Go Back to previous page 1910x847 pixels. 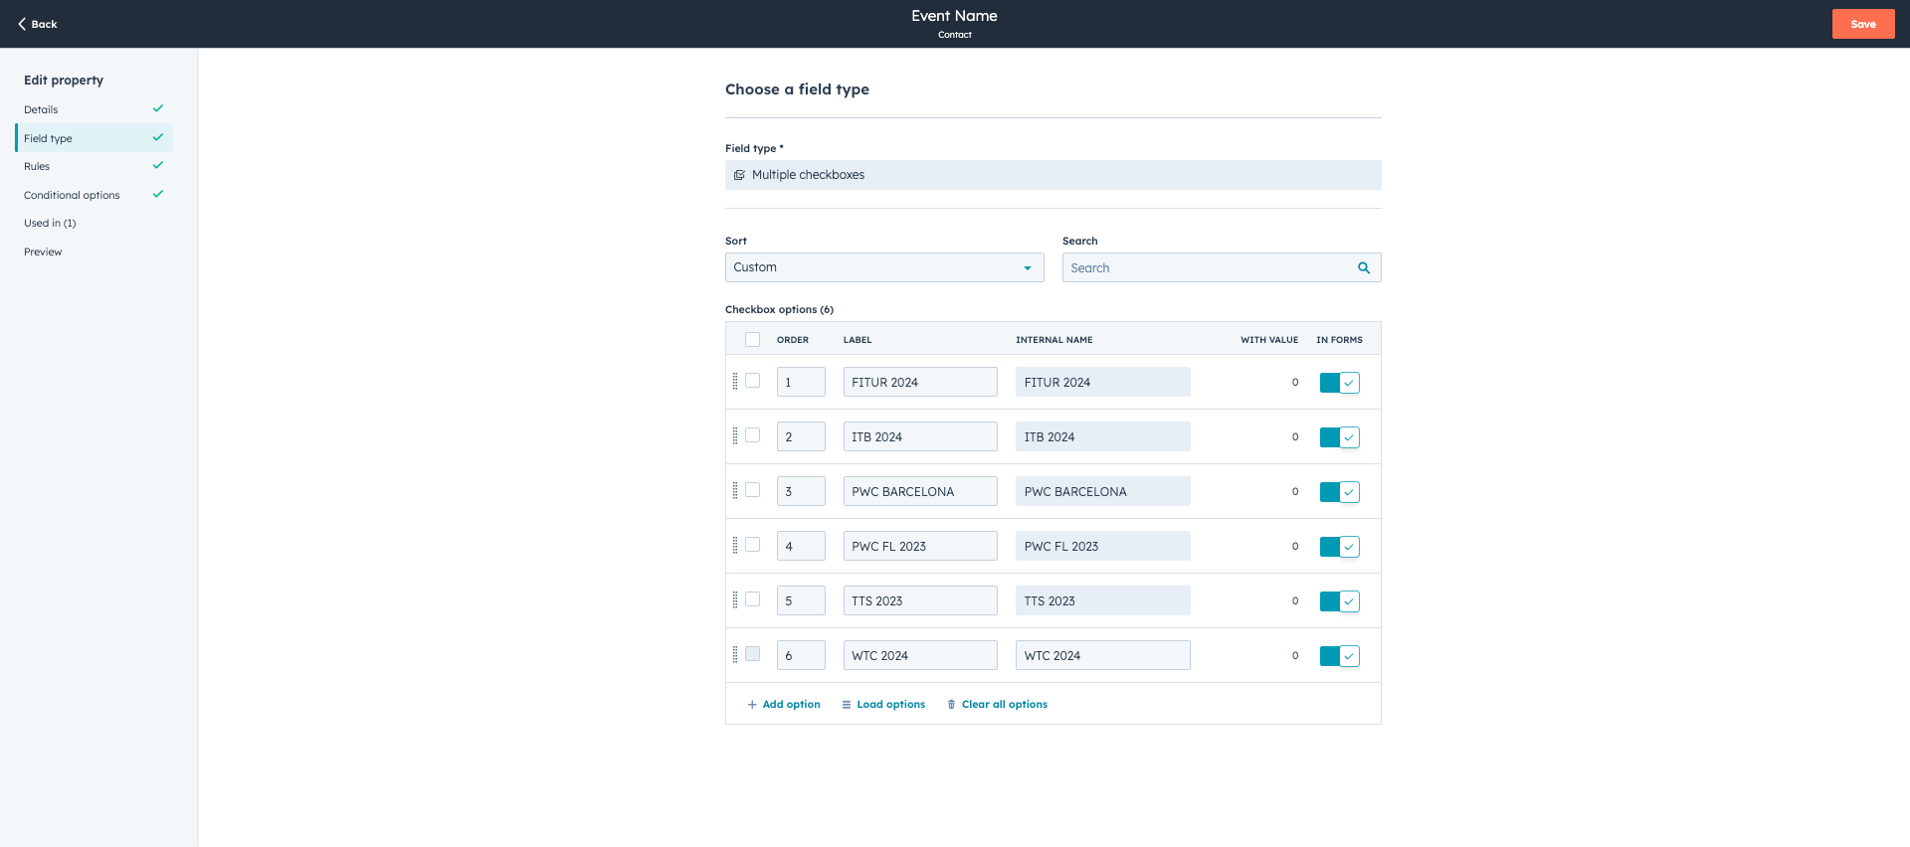click(x=38, y=24)
